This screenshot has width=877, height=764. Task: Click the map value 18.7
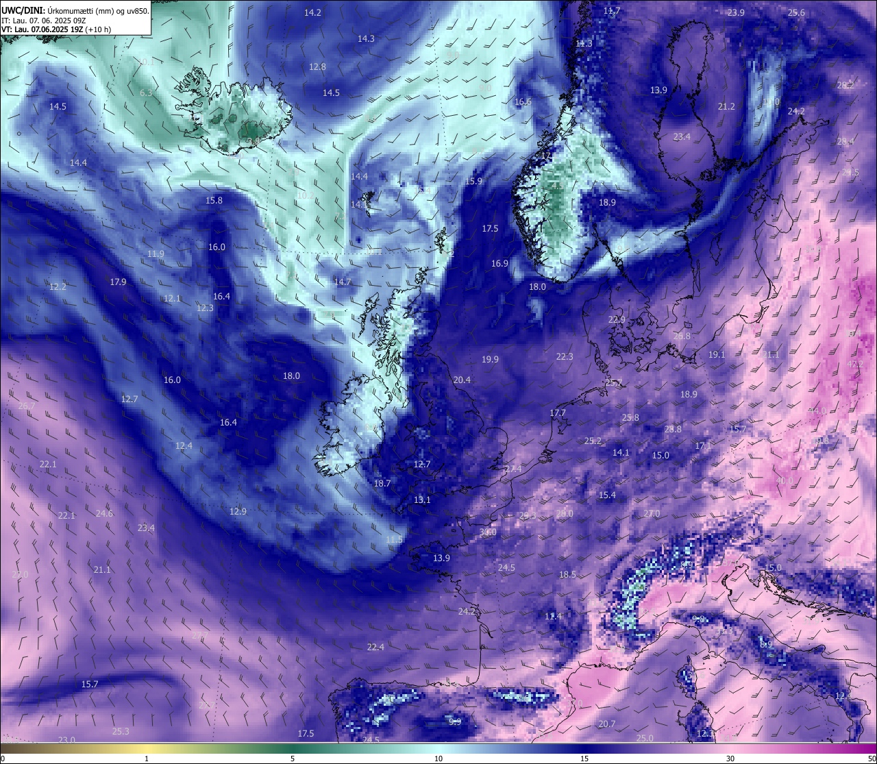tap(382, 484)
